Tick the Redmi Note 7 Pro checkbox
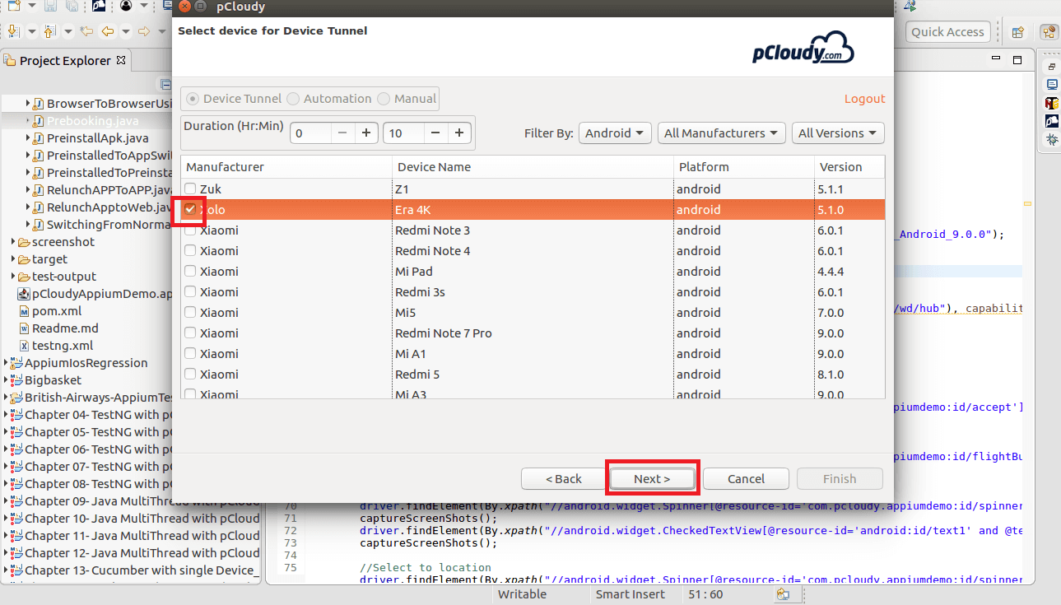The height and width of the screenshot is (605, 1061). [190, 333]
